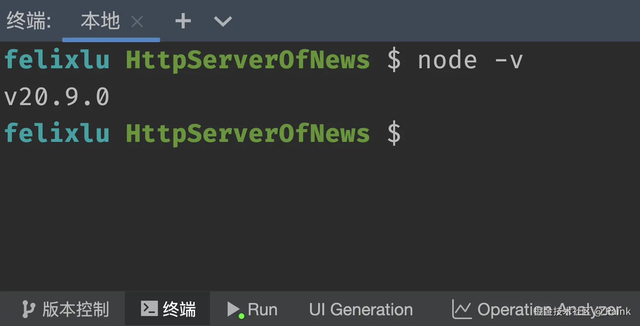The image size is (640, 326).
Task: Add a new terminal session with plus icon
Action: tap(183, 21)
